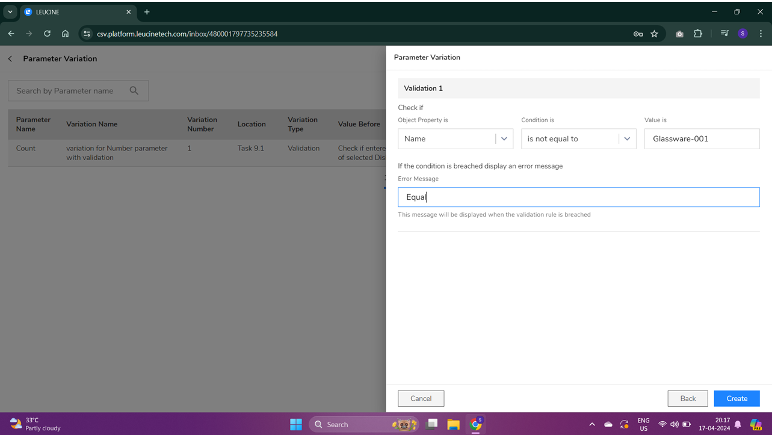Open Chrome from the taskbar

476,424
